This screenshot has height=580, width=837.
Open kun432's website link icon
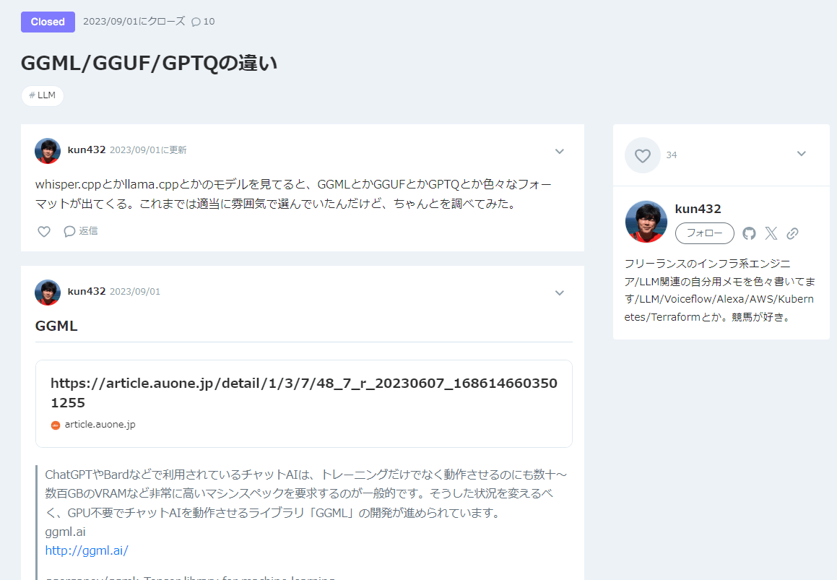(x=792, y=233)
